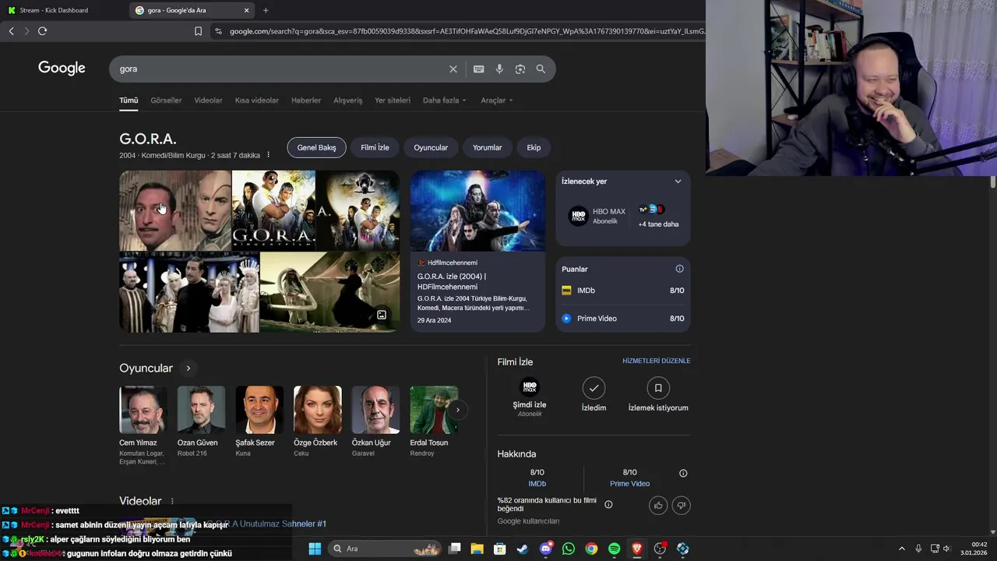This screenshot has width=997, height=561.
Task: Open the Şafak Sezer cast card
Action: point(259,421)
